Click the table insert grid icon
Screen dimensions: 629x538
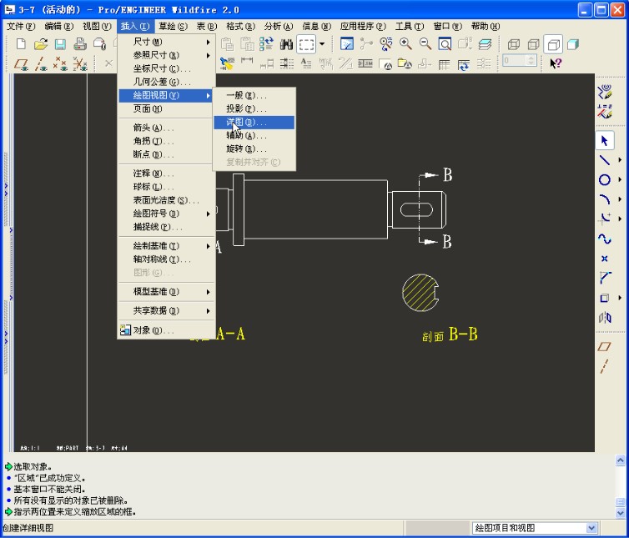[444, 64]
